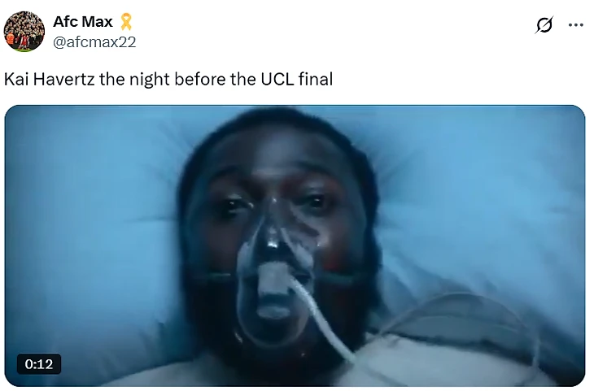Click the 0:12 video duration badge
This screenshot has height=391, width=594.
(x=39, y=363)
